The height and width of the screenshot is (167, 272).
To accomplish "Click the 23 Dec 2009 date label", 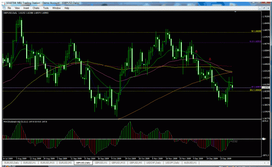I will (226, 159).
